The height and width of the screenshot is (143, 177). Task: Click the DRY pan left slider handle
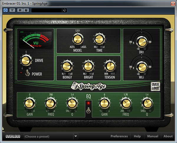130,42
